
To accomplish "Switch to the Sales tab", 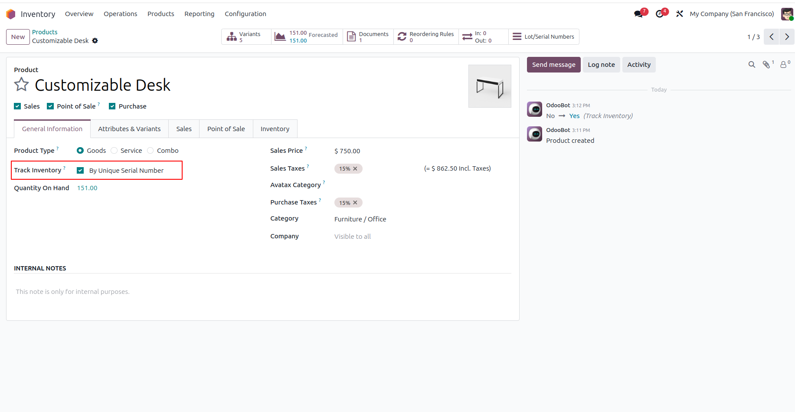I will (x=184, y=129).
